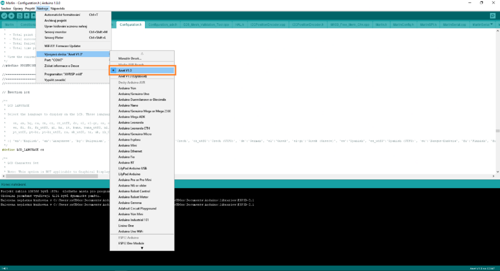Screen dimensions: 500x271
Task: Switch to the HAL.h tab
Action: coord(239,24)
